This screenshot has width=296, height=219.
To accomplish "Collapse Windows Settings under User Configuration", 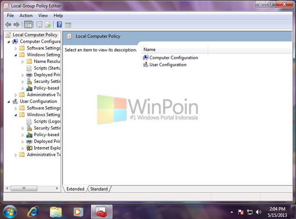I will (16, 115).
